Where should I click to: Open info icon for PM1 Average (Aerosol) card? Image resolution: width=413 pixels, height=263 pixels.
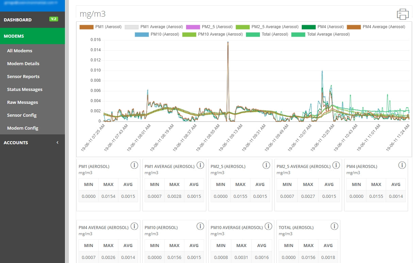(200, 165)
